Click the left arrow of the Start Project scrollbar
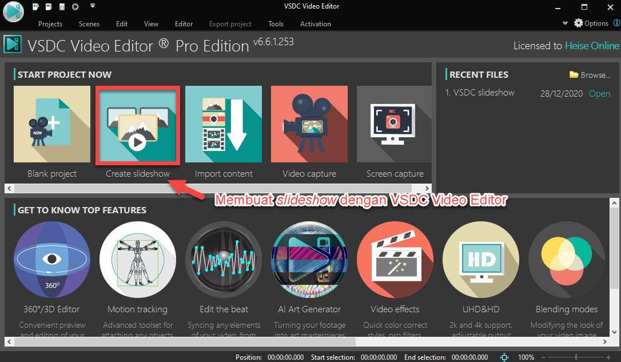Viewport: 621px width, 362px height. [9, 189]
